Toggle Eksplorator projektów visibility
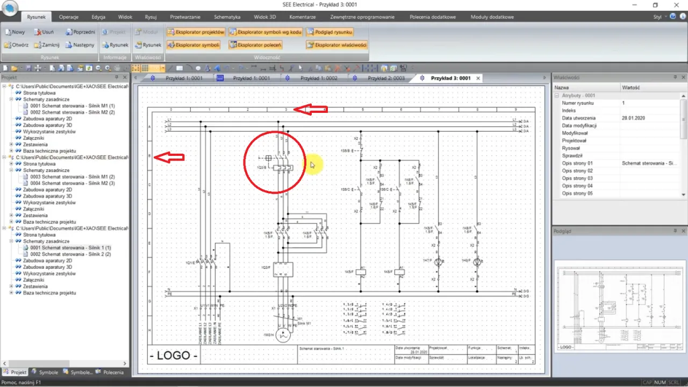The width and height of the screenshot is (688, 387). (196, 32)
